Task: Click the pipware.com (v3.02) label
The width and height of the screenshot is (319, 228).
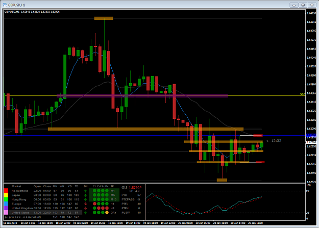Action: pyautogui.click(x=23, y=217)
